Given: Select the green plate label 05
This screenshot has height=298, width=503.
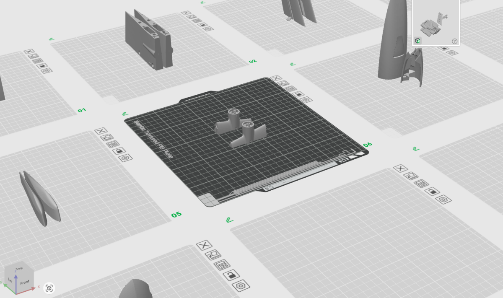Looking at the screenshot, I should (176, 215).
